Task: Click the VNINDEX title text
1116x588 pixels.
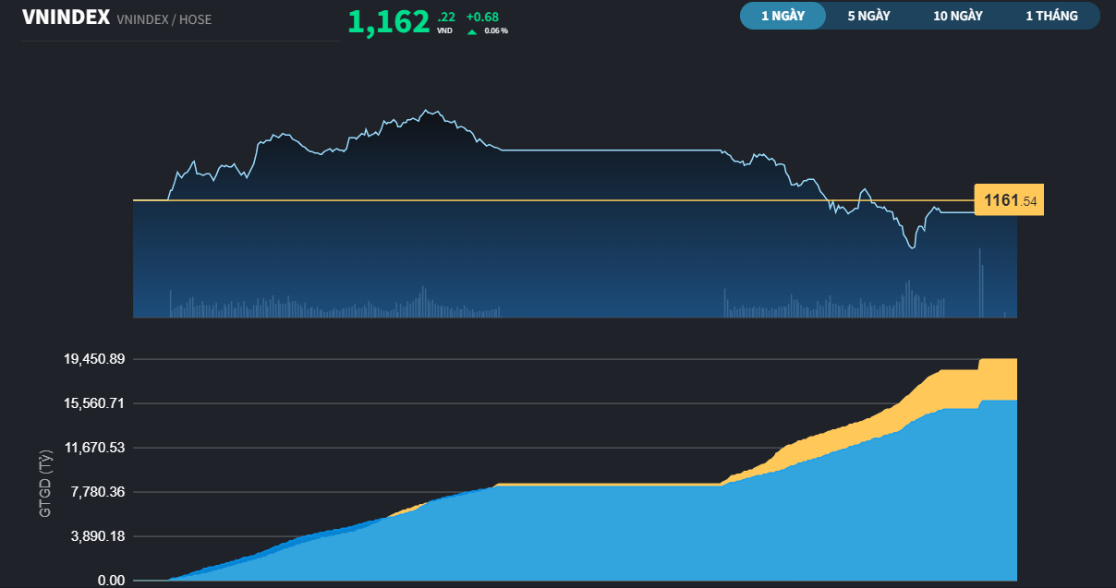Action: 66,18
